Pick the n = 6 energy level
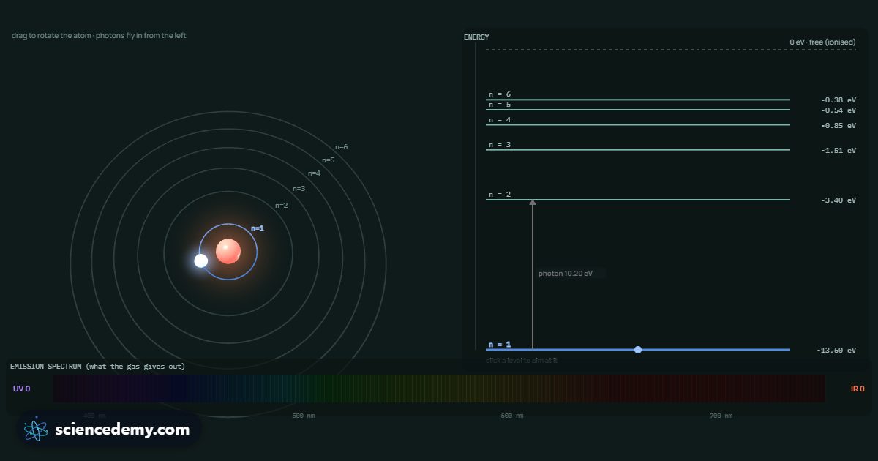This screenshot has height=461, width=878. [x=638, y=100]
